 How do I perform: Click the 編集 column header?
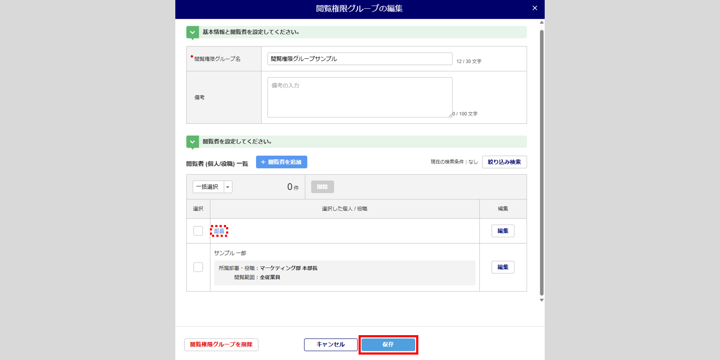tap(503, 209)
